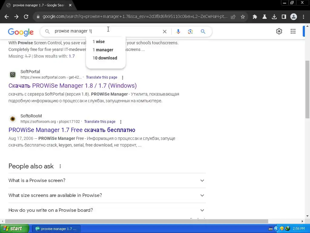Viewport: 310px width, 233px height.
Task: Click the scroll right arrow at bottom
Action: (x=302, y=221)
